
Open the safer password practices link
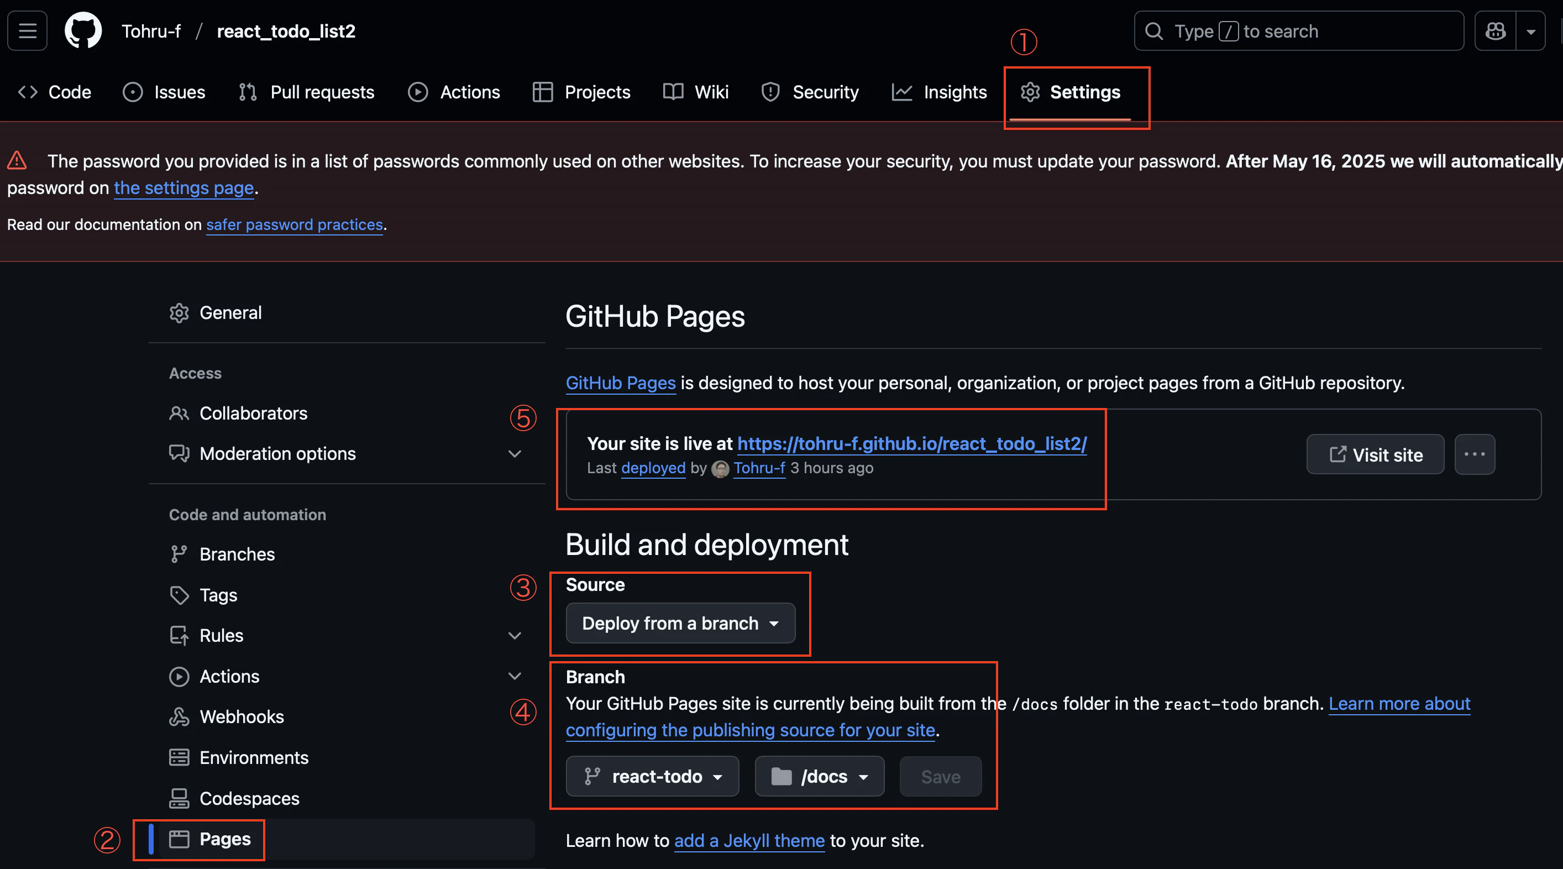point(294,224)
